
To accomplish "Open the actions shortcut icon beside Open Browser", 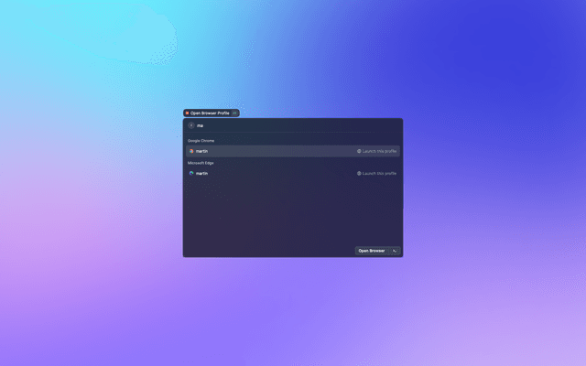I will coord(394,250).
